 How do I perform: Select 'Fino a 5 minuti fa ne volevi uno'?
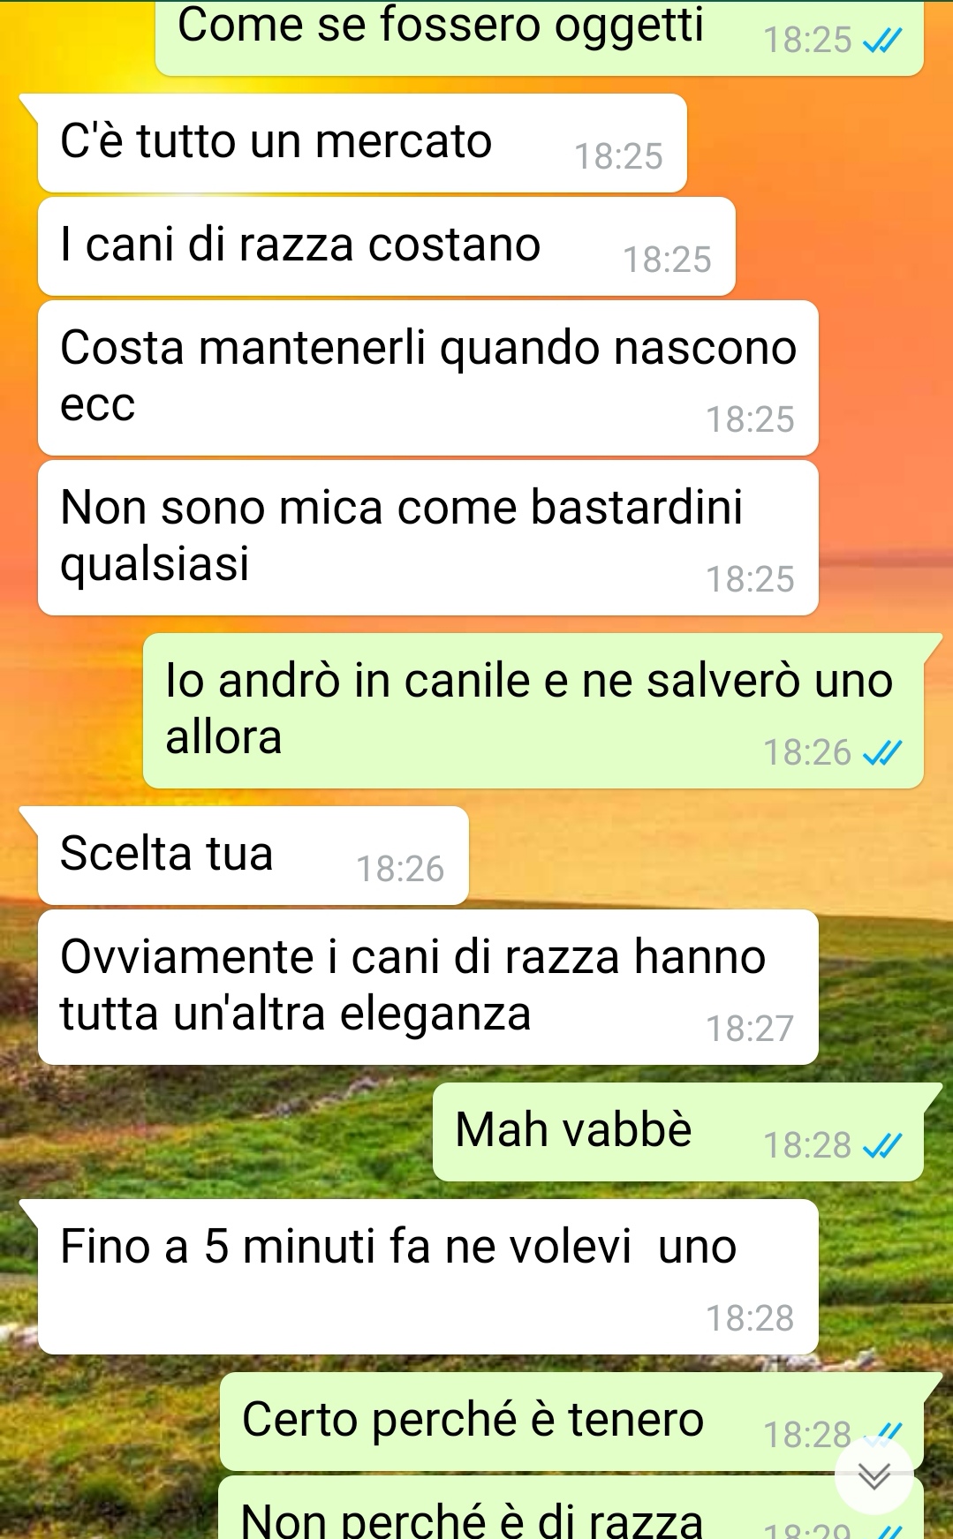pos(428,1277)
